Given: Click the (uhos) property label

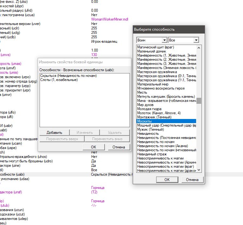Looking at the screenshot, I should point(23,157).
